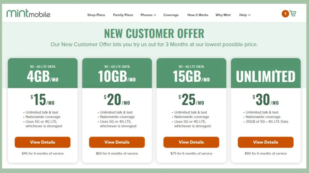Select the UNLIMITED plan card header
Image resolution: width=309 pixels, height=173 pixels.
tap(266, 73)
